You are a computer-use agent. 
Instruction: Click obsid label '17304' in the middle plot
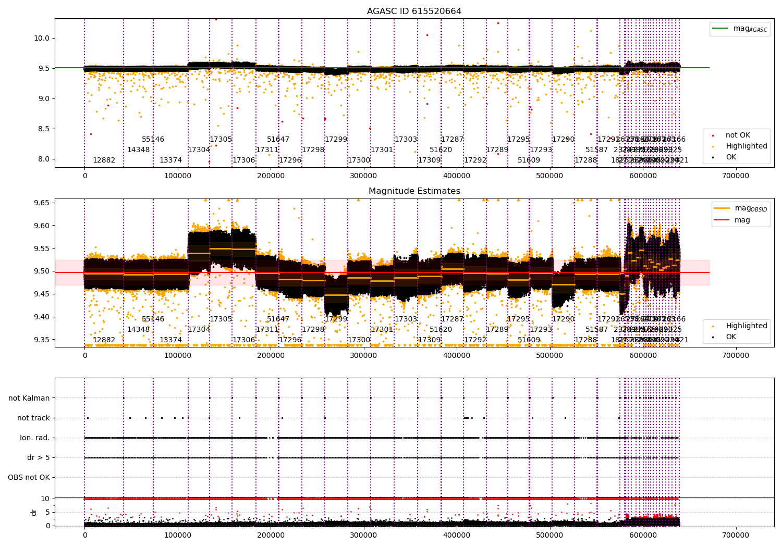(x=199, y=330)
